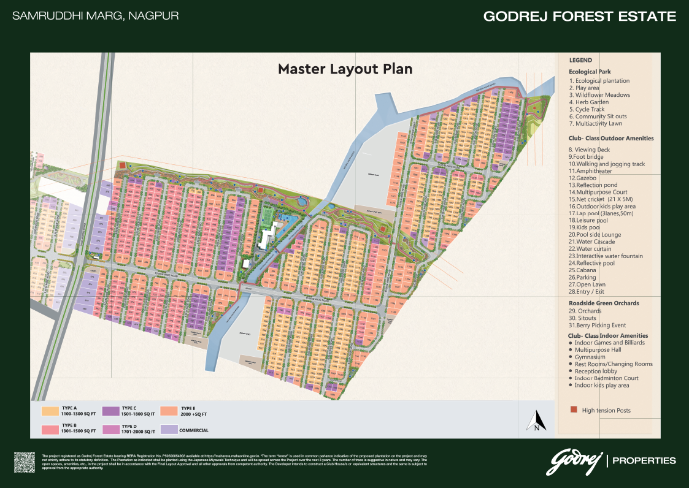Click the QR code in the footer
Screen dimensions: 689x488
tap(24, 462)
